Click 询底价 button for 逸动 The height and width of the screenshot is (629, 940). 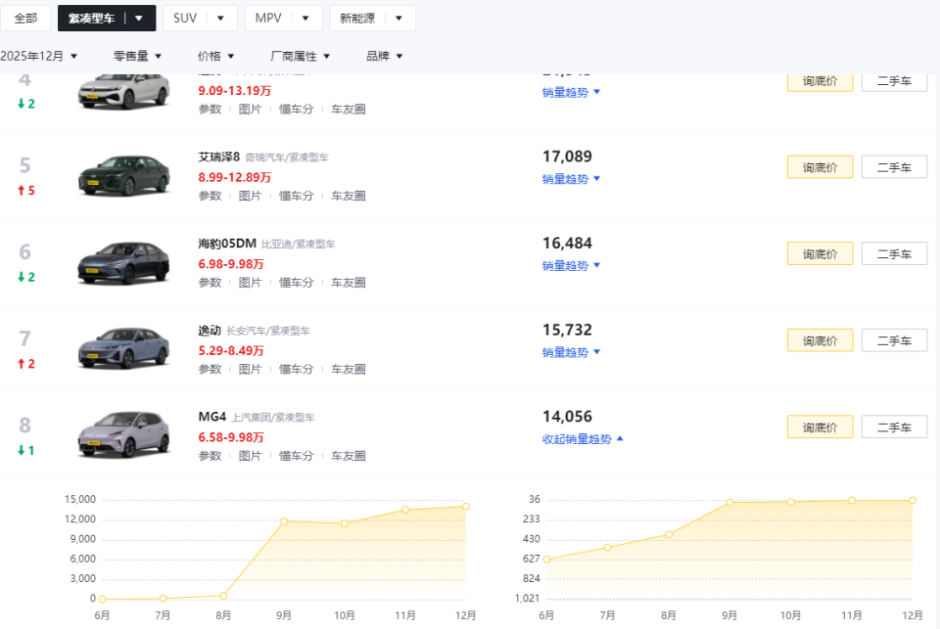click(x=820, y=339)
